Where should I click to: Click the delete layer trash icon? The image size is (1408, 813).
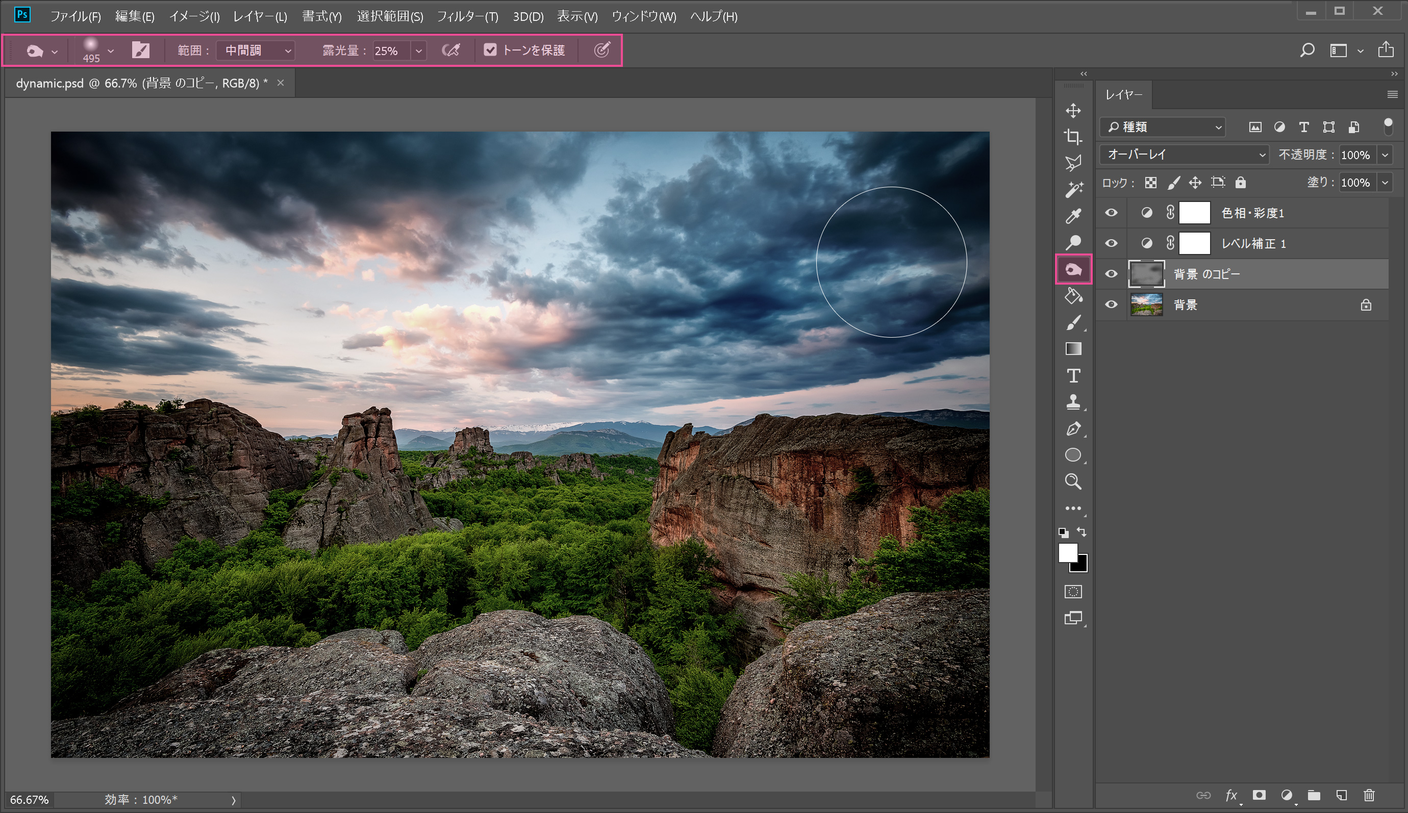pos(1369,795)
